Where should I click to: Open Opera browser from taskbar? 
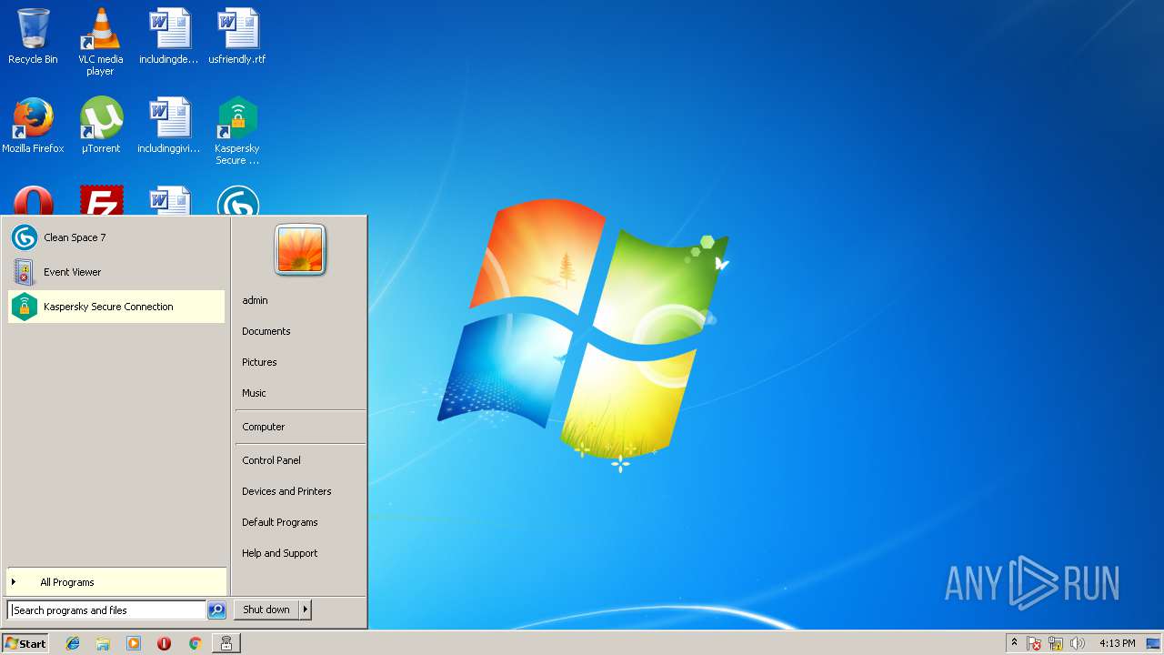coord(164,643)
